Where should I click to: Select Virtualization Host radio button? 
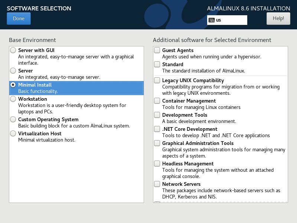13,133
